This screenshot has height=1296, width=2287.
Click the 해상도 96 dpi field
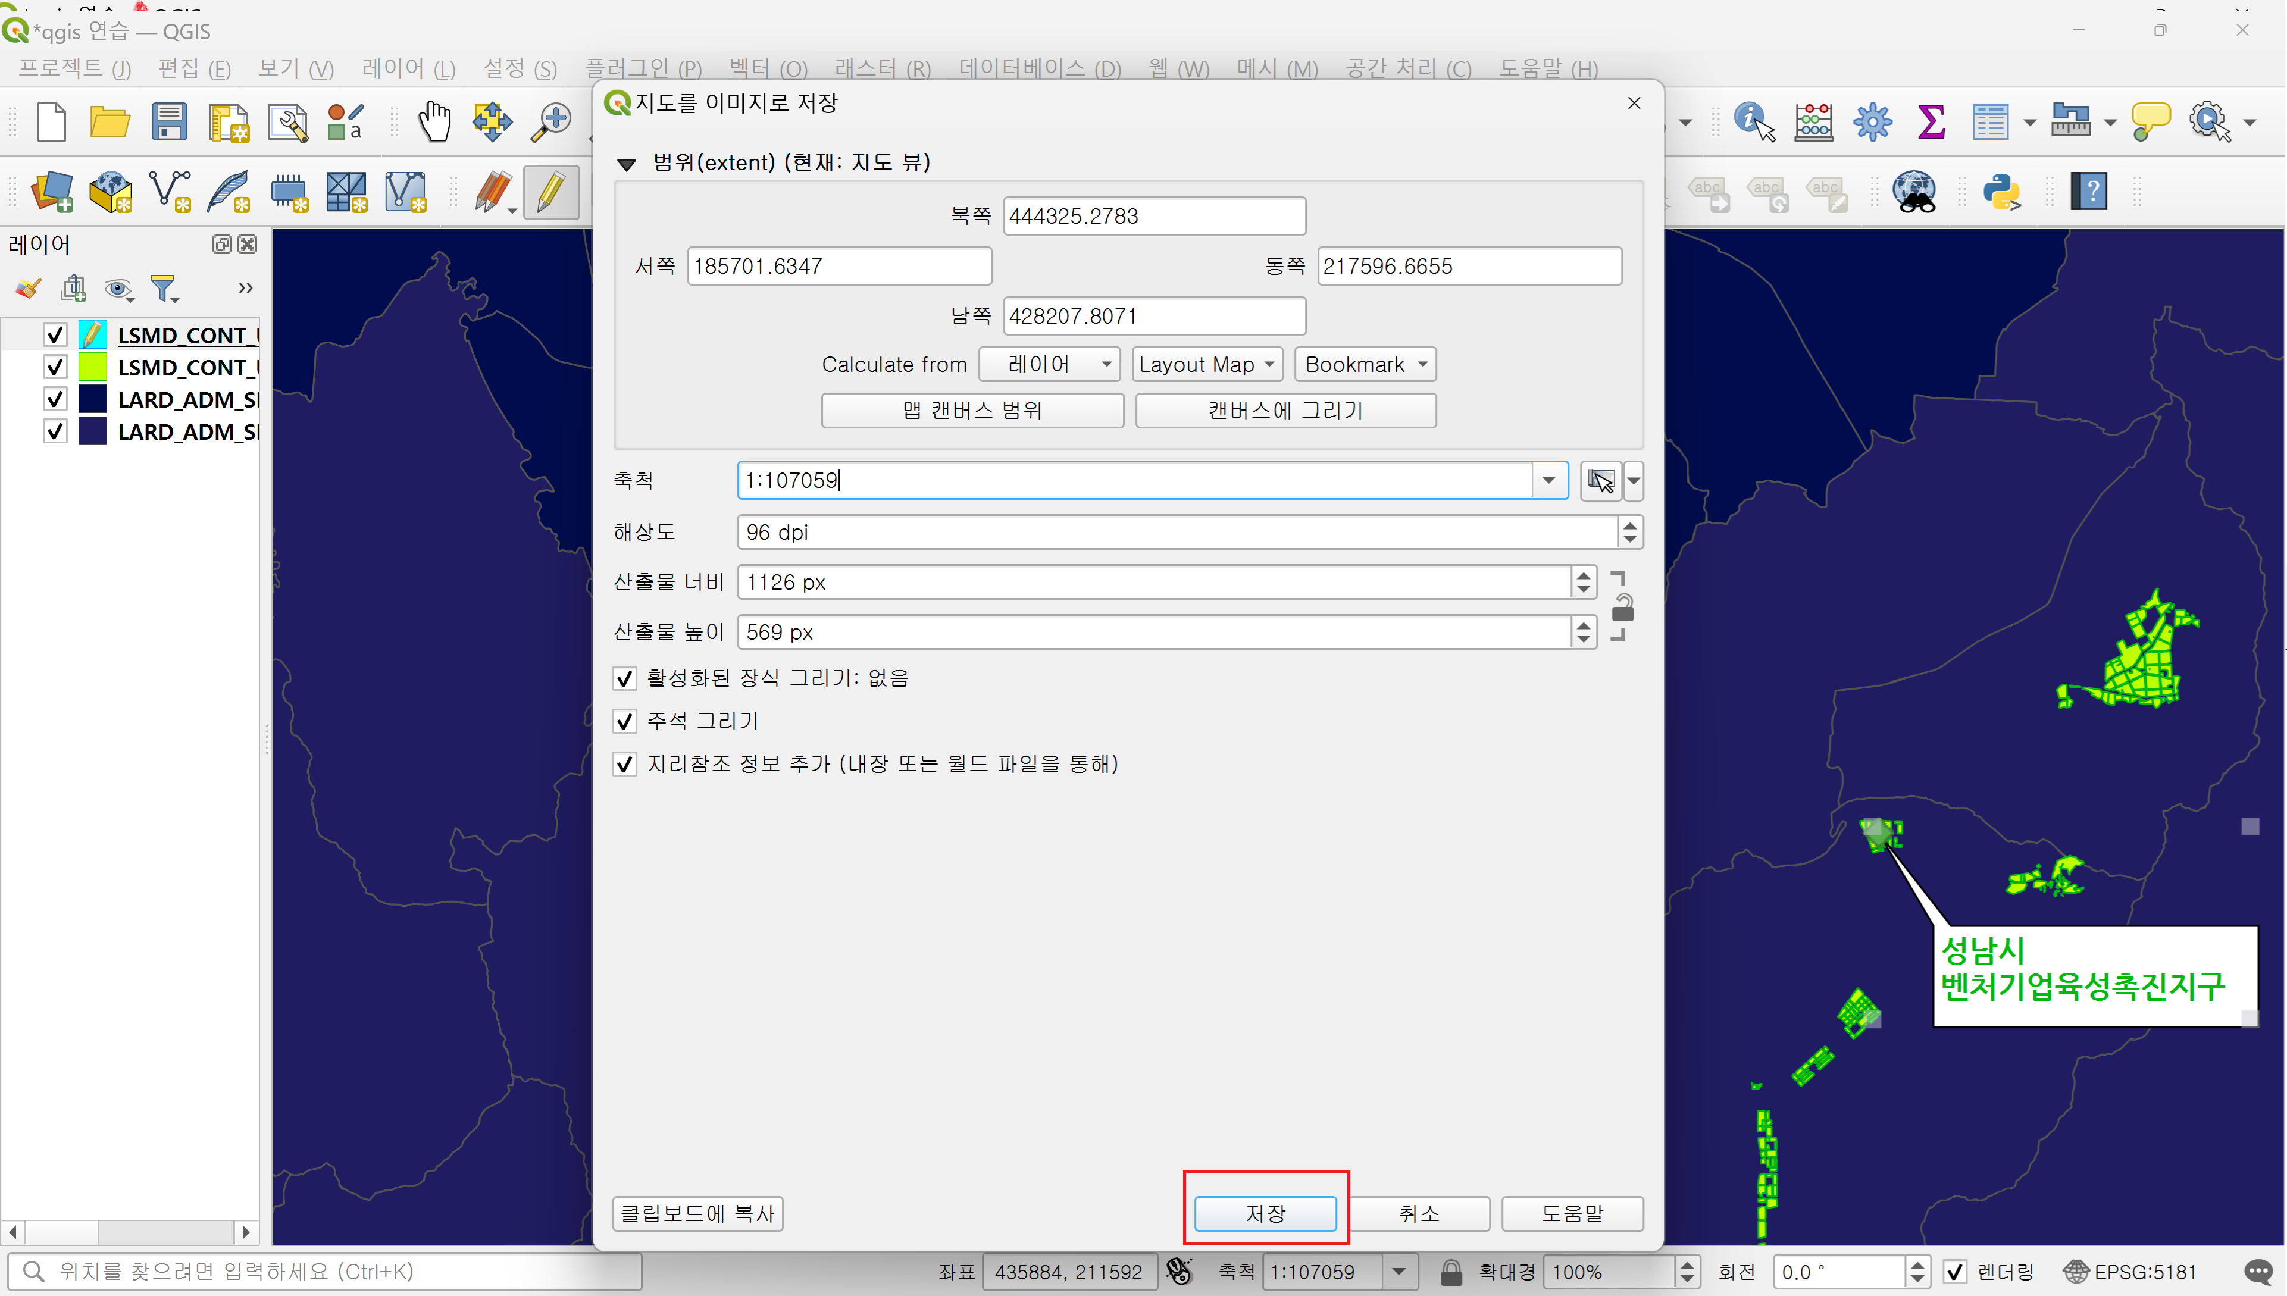(1175, 533)
